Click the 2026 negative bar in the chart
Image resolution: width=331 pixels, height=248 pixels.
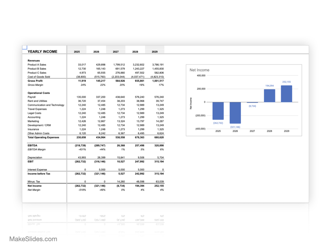(x=235, y=113)
